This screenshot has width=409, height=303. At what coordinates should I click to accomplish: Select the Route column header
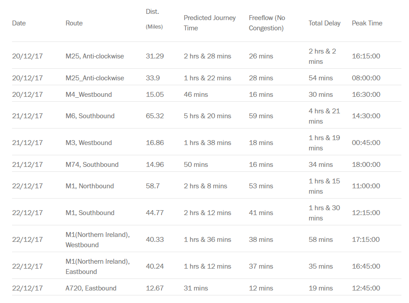pyautogui.click(x=74, y=23)
